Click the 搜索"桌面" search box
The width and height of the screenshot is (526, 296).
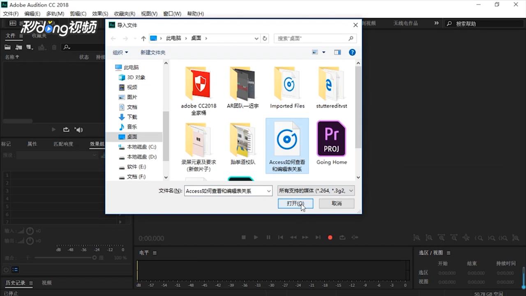[315, 38]
